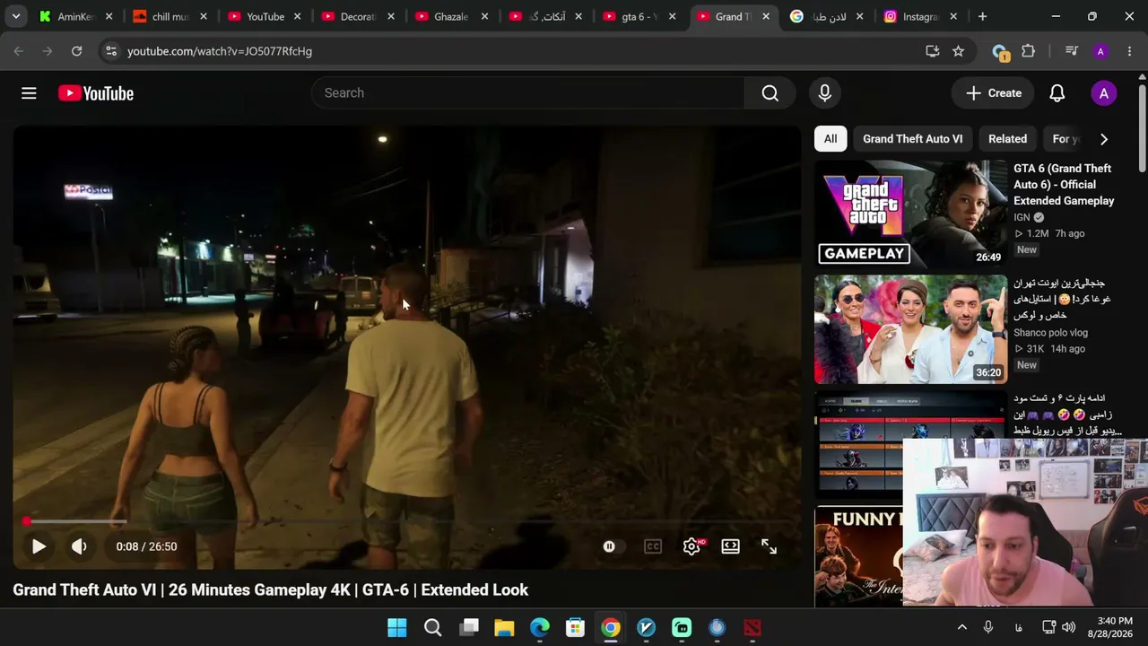Open the tab search dropdown
This screenshot has height=646, width=1148.
15,16
